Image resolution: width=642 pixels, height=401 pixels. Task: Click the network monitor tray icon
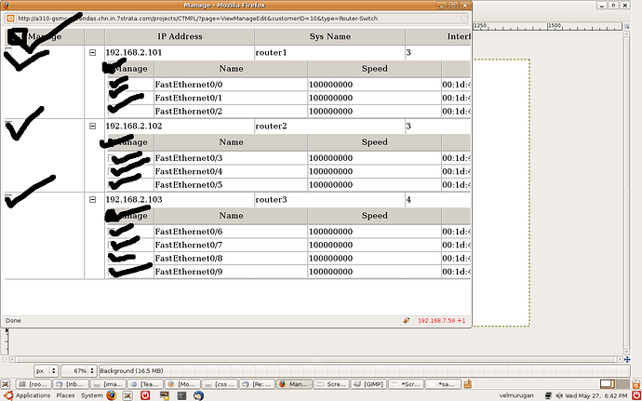point(548,395)
